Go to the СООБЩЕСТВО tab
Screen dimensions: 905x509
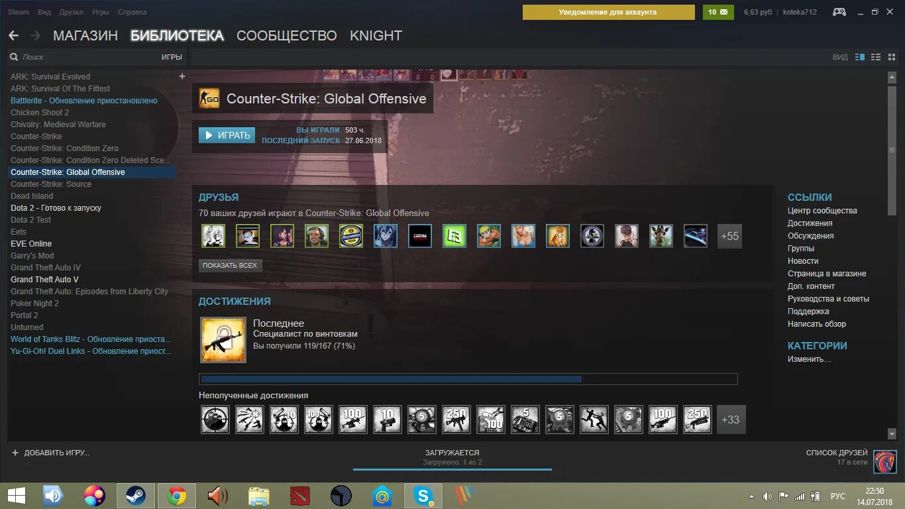pyautogui.click(x=287, y=36)
